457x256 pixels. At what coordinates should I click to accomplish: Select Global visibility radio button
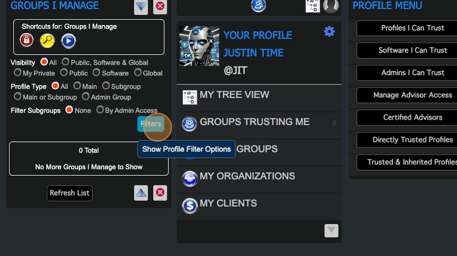[138, 72]
